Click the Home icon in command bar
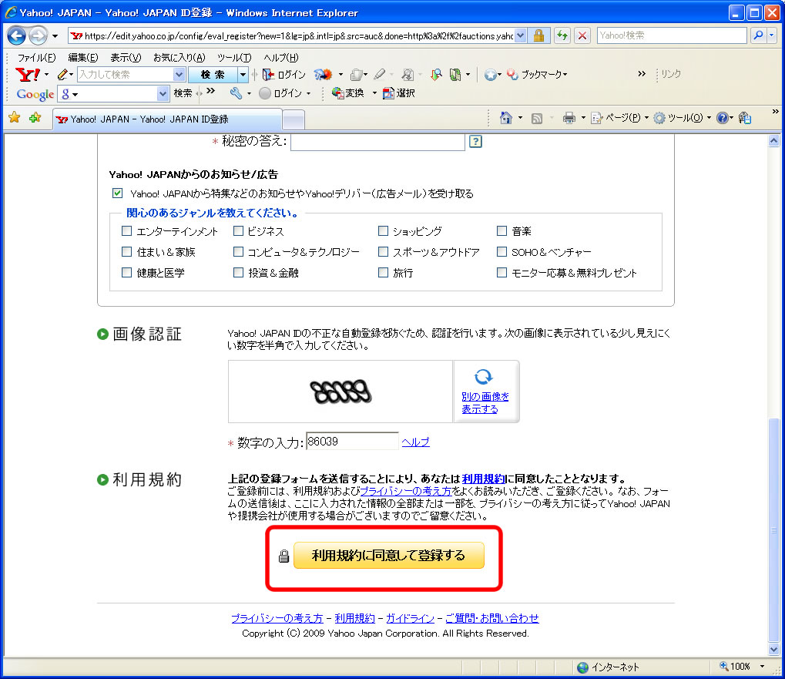The height and width of the screenshot is (679, 785). point(506,118)
